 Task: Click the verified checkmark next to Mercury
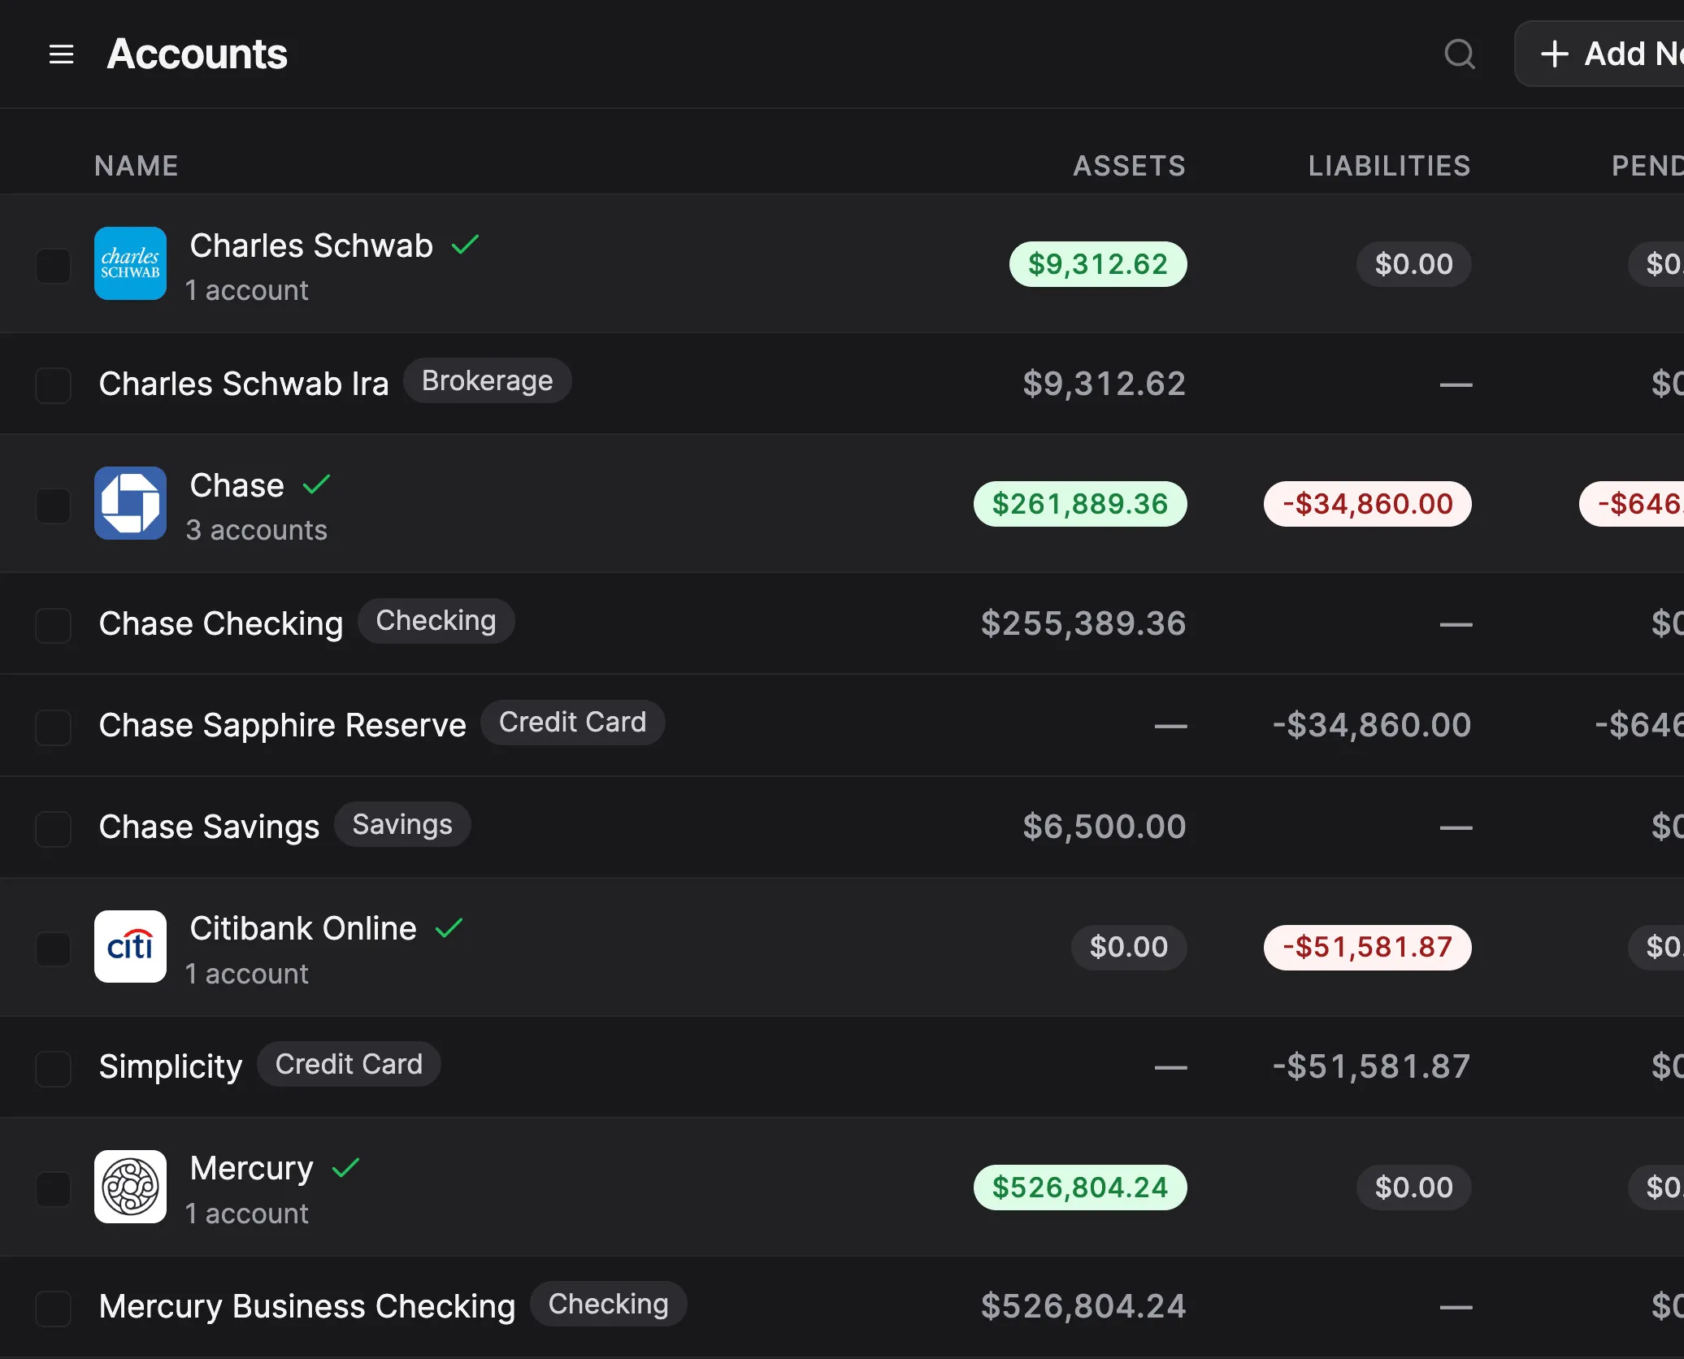(347, 1168)
